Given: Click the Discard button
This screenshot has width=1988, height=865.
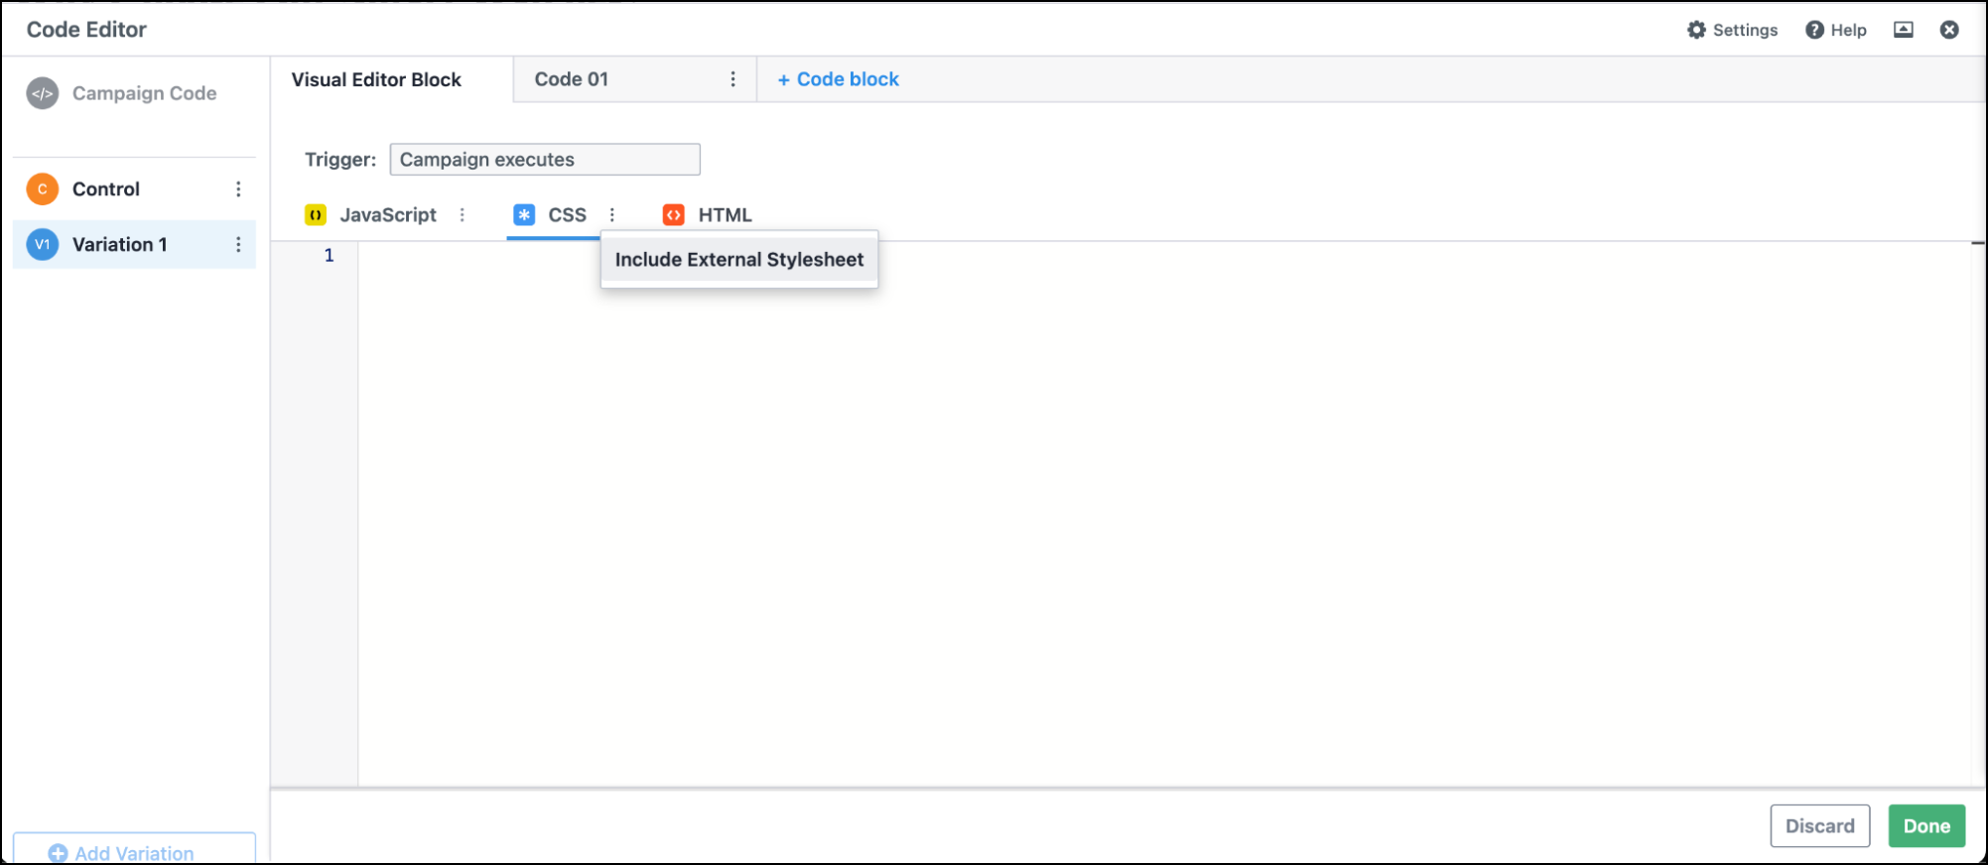Looking at the screenshot, I should click(1820, 826).
